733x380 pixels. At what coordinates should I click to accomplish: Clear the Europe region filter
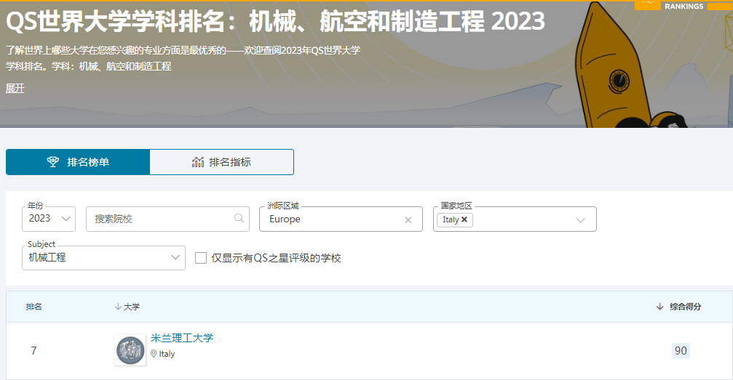pyautogui.click(x=408, y=220)
